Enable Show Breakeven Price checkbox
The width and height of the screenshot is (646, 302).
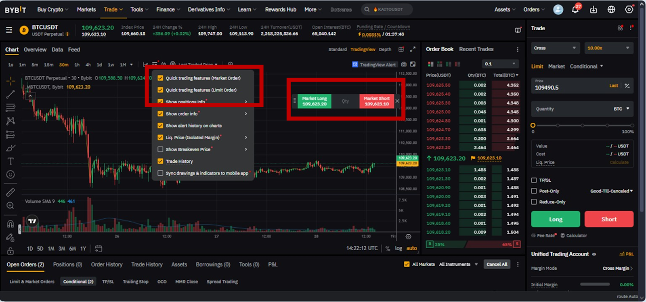160,149
